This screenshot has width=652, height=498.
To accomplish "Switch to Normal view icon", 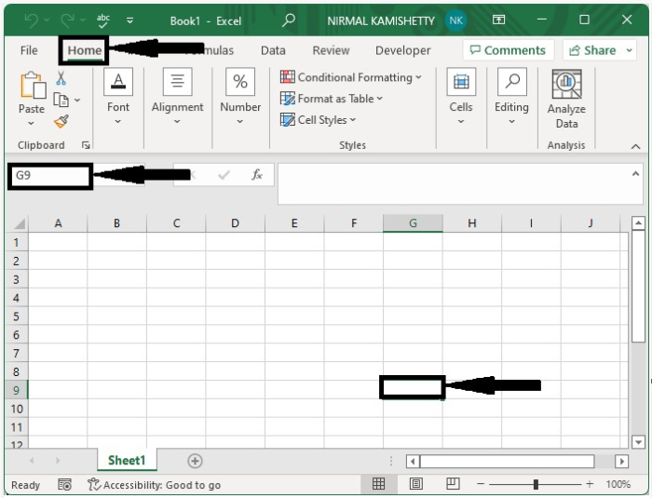I will 378,484.
